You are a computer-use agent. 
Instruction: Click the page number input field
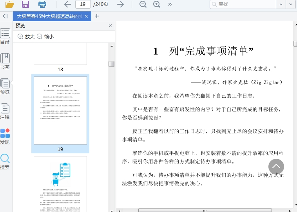point(82,4)
